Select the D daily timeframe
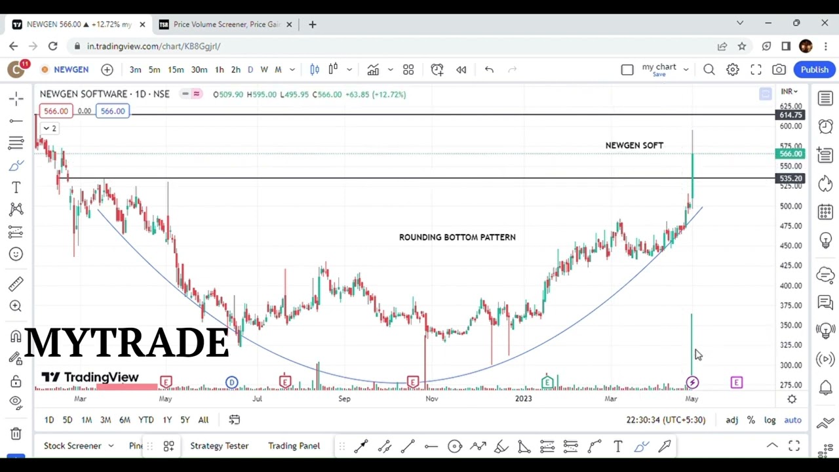Image resolution: width=839 pixels, height=472 pixels. tap(250, 69)
